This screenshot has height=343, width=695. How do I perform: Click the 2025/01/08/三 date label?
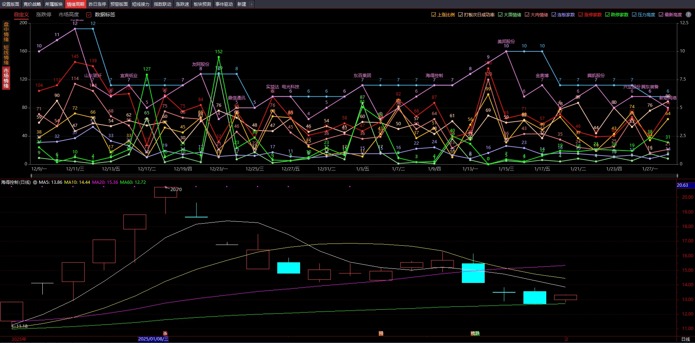coord(153,339)
